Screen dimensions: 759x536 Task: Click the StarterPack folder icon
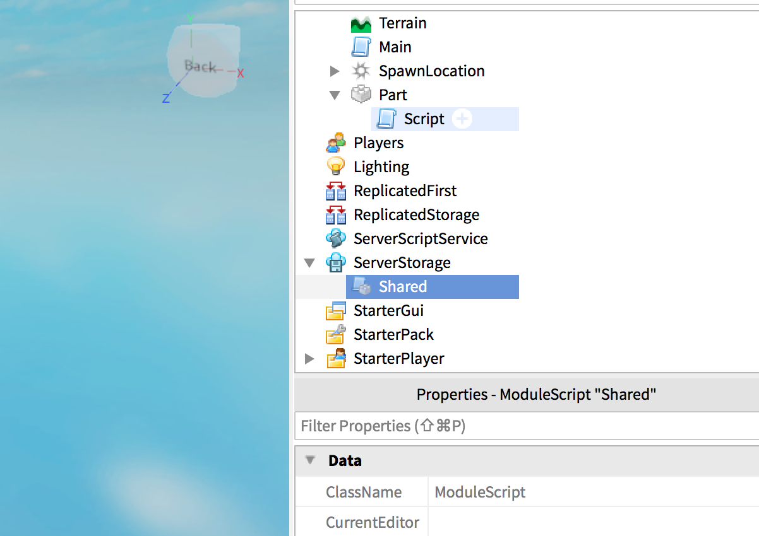click(x=336, y=335)
